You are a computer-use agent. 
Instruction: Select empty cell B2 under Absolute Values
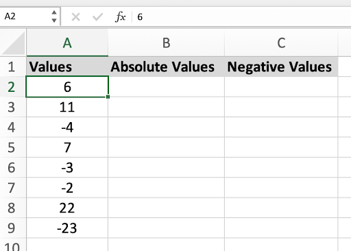tap(166, 87)
